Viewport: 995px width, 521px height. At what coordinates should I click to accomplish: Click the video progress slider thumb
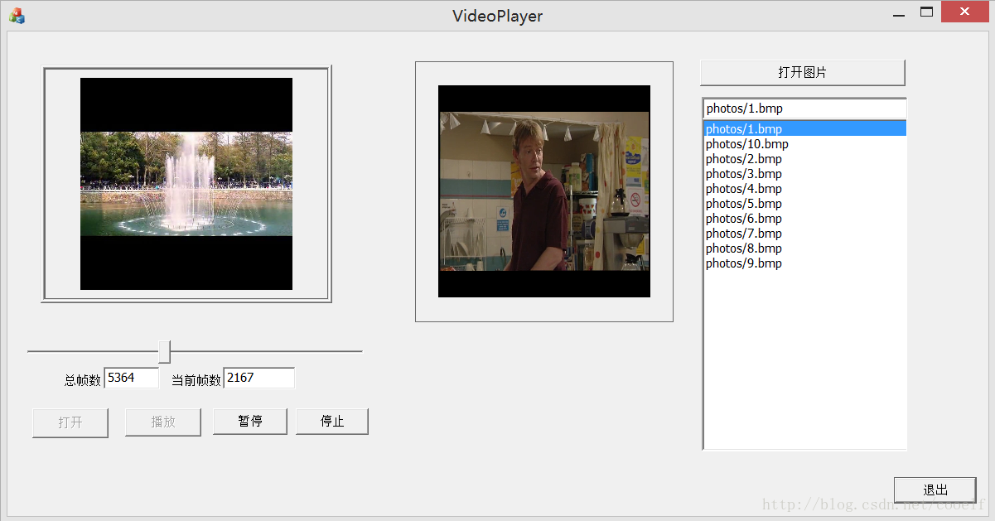tap(164, 351)
